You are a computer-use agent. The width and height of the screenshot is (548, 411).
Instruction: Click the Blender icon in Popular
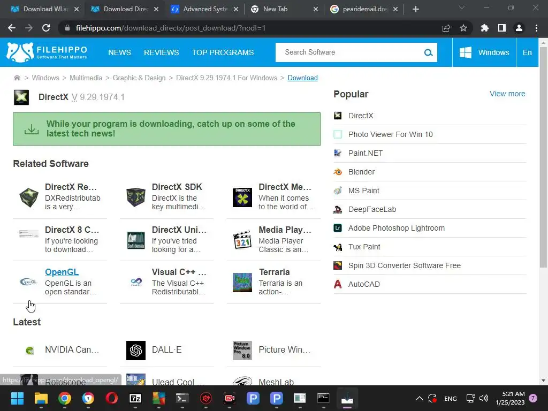click(x=338, y=172)
